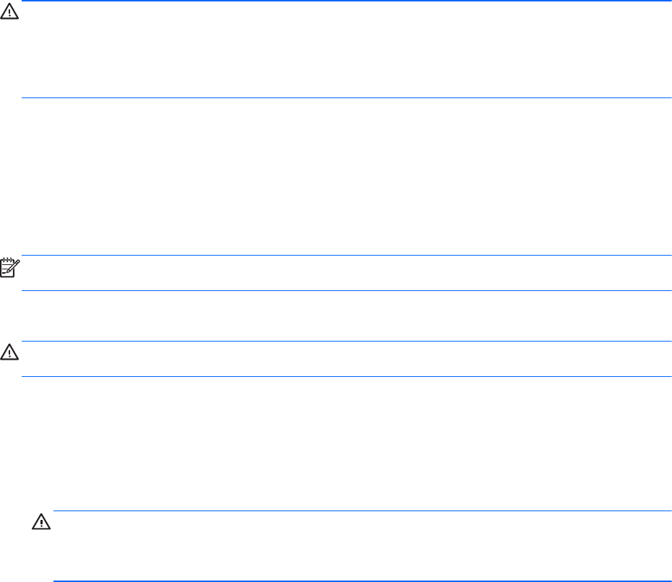Click the body area right of the middle caution icon

coord(345,359)
